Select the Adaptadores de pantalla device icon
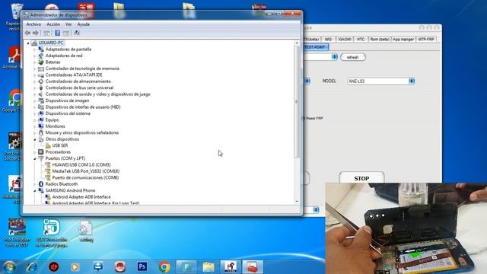Viewport: 487px width, 274px height. click(40, 49)
